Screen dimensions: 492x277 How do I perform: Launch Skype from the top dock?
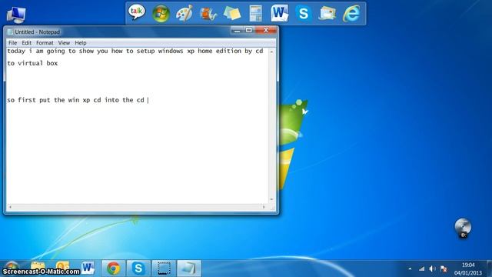click(304, 14)
